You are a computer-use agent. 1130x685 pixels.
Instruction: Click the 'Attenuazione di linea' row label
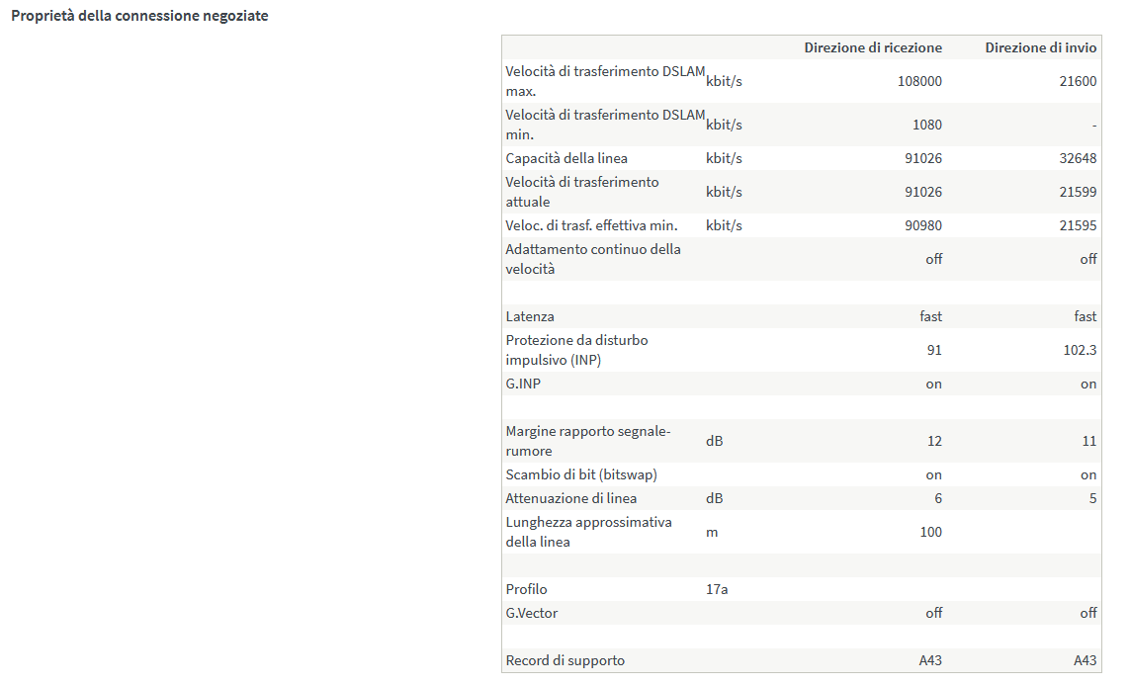(x=571, y=498)
